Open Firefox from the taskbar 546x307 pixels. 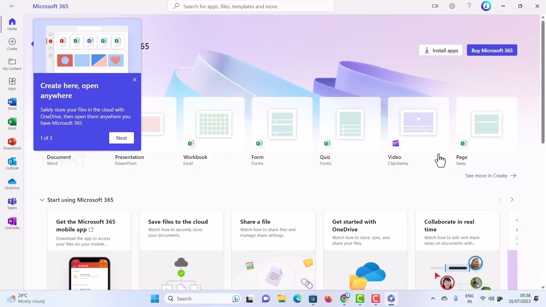(328, 299)
